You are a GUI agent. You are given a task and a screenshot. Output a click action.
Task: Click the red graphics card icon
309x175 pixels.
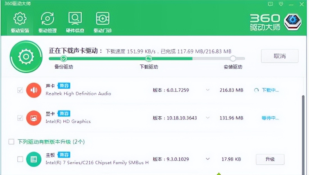pyautogui.click(x=34, y=118)
